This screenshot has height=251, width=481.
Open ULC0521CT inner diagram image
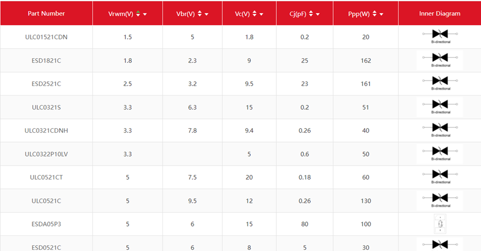[x=439, y=177]
